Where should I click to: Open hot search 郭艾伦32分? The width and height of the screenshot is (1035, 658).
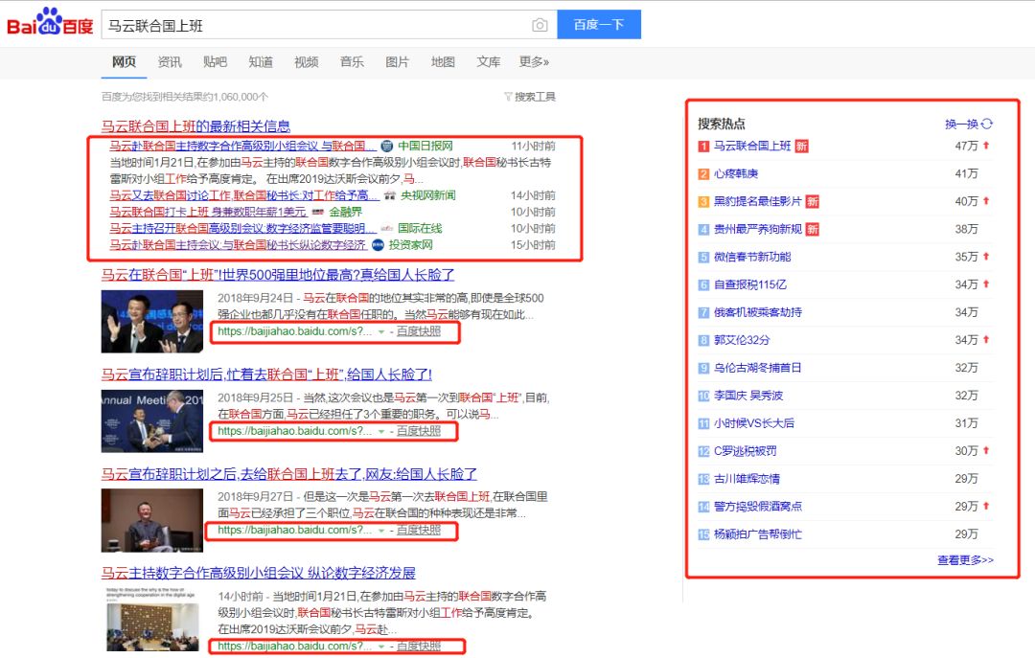742,340
